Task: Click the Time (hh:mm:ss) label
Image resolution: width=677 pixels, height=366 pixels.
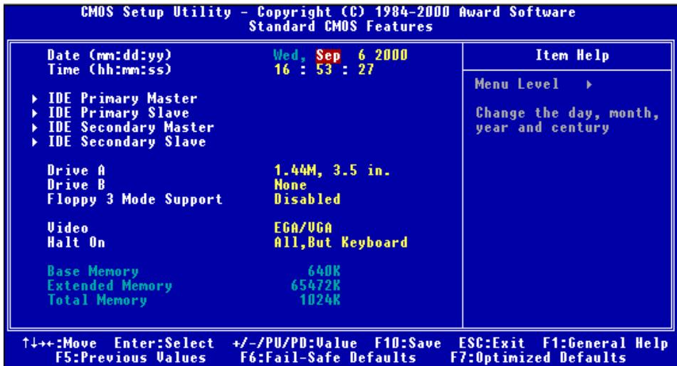Action: pyautogui.click(x=109, y=70)
